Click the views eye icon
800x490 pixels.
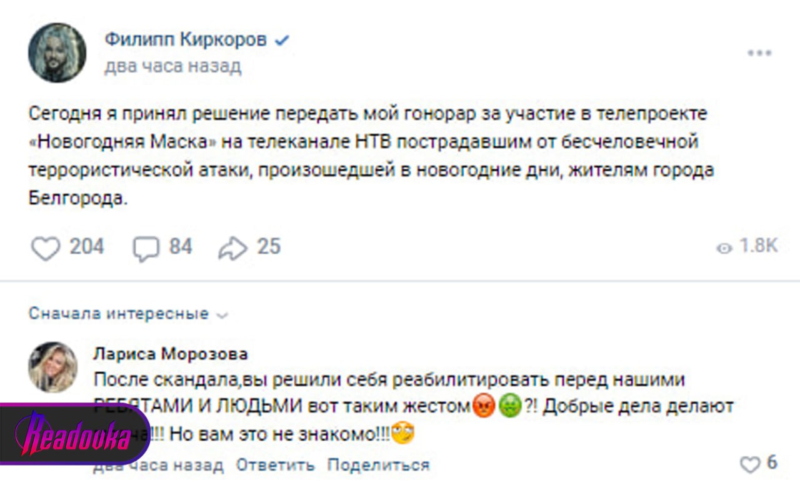[724, 248]
